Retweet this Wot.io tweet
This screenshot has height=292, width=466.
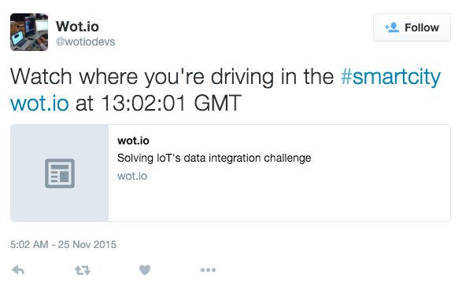click(83, 270)
